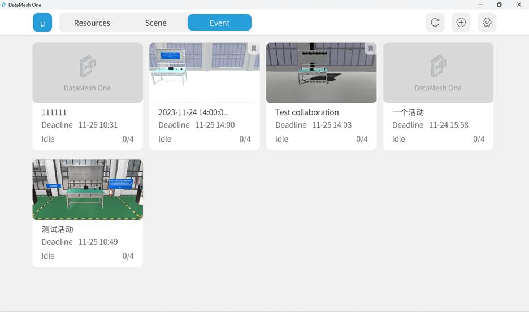Viewport: 529px width, 312px height.
Task: Click the 一个活动 event title
Action: coord(407,112)
